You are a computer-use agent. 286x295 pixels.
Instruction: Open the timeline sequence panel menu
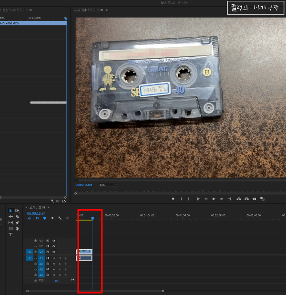tap(48, 207)
